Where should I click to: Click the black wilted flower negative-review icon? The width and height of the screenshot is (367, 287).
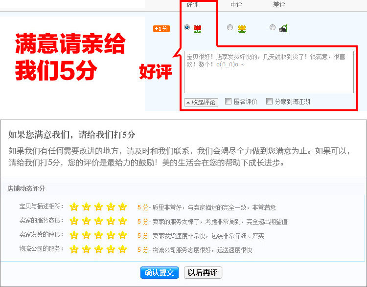pos(283,29)
